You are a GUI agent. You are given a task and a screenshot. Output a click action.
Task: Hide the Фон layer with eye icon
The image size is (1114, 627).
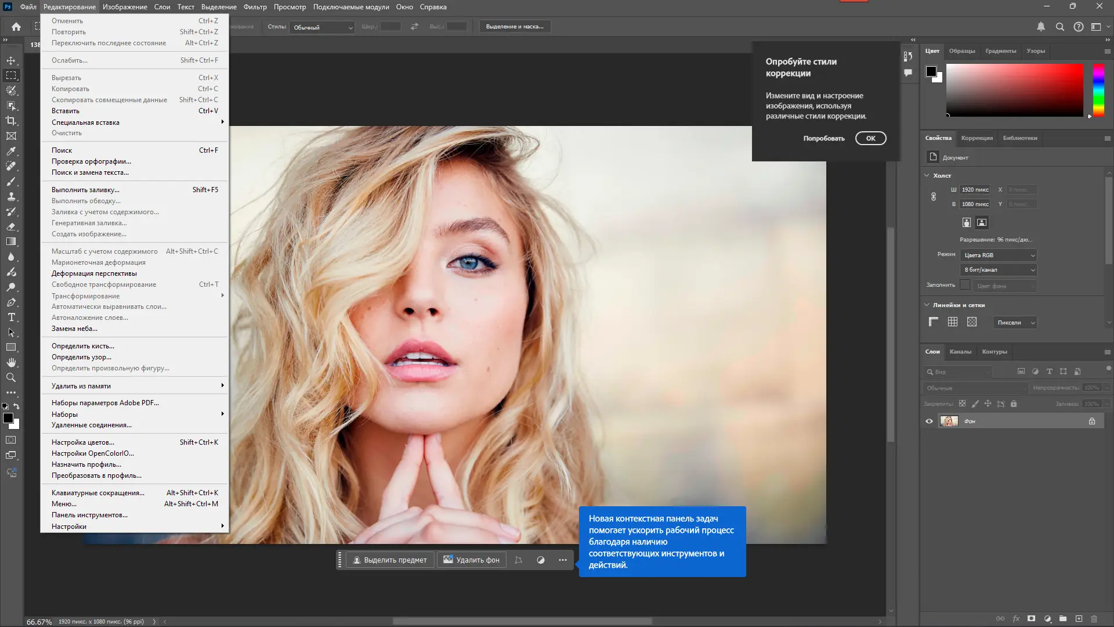(929, 421)
